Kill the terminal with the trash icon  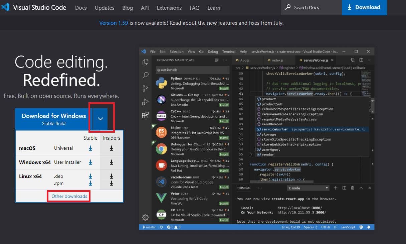[353, 188]
